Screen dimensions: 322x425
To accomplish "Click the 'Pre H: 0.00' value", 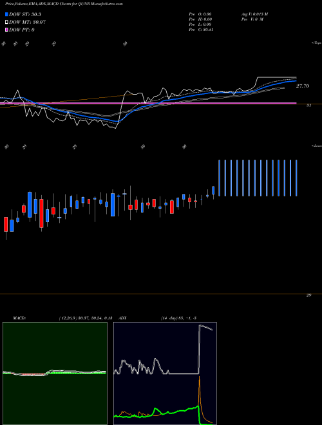I will (x=200, y=19).
